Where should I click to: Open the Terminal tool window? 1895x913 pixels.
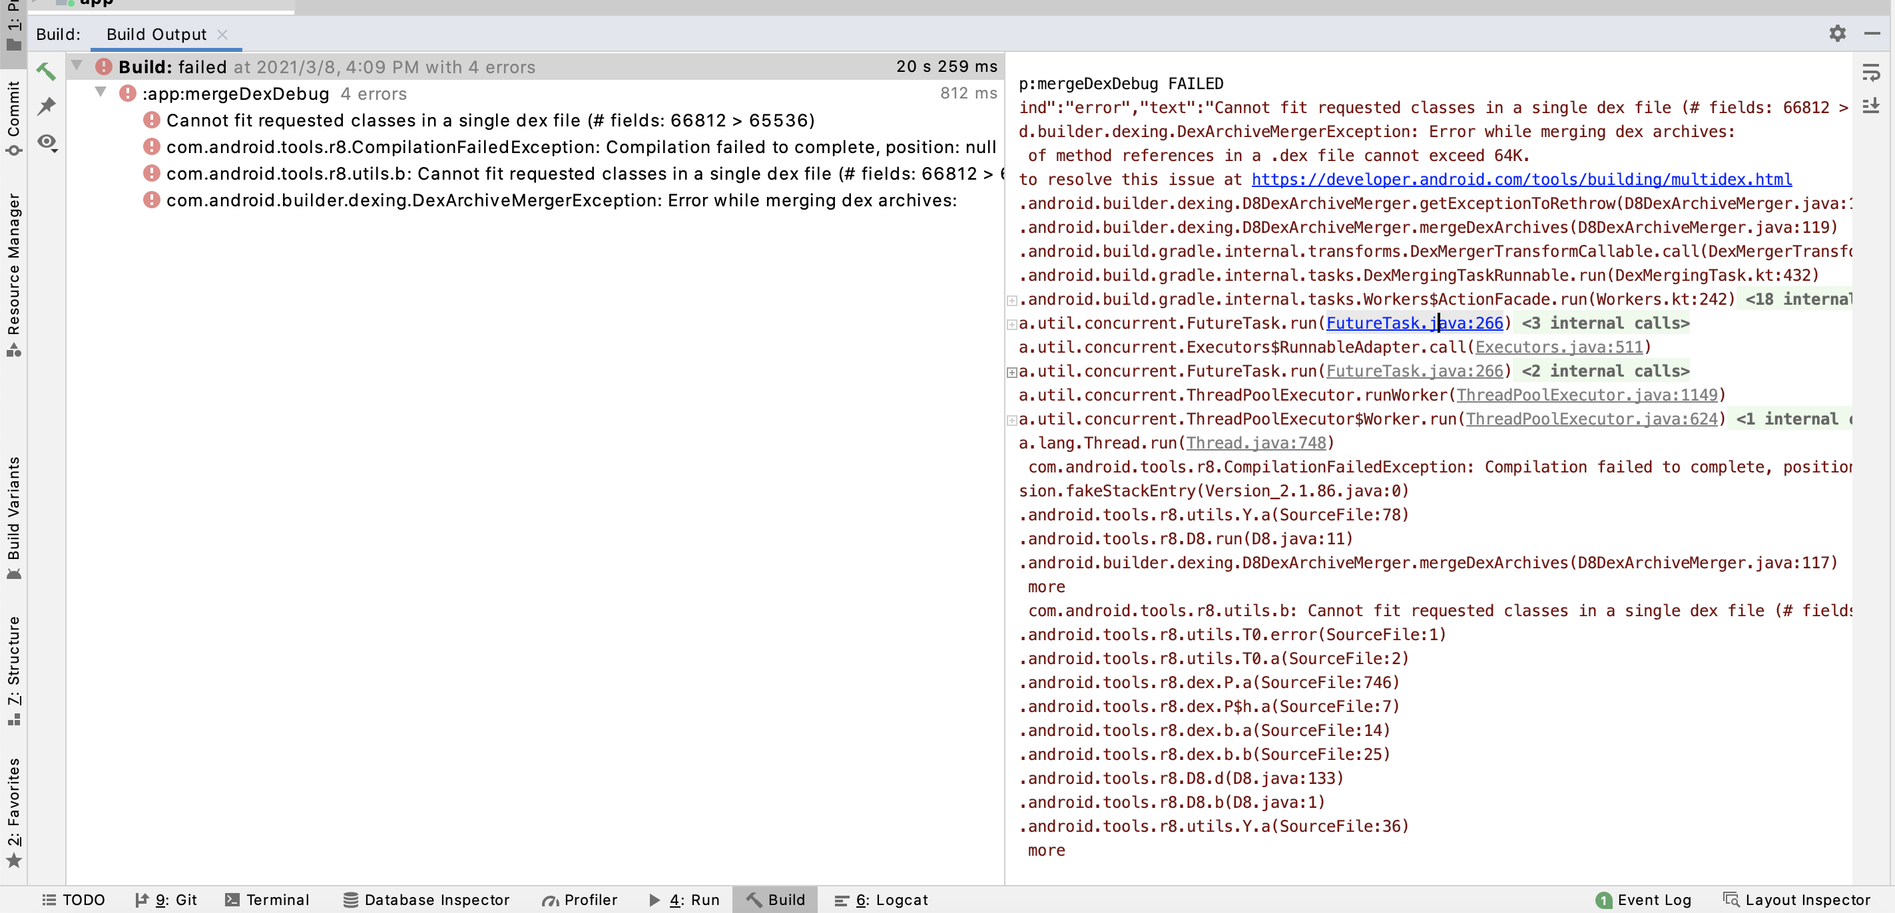click(x=267, y=900)
